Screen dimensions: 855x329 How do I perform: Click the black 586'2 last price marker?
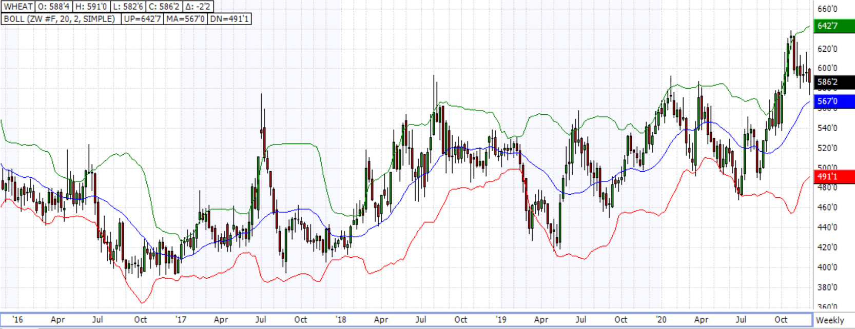pos(834,82)
